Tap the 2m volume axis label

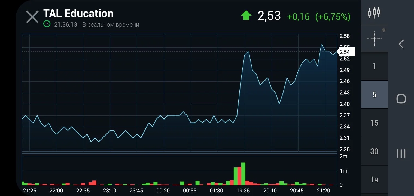pyautogui.click(x=343, y=156)
